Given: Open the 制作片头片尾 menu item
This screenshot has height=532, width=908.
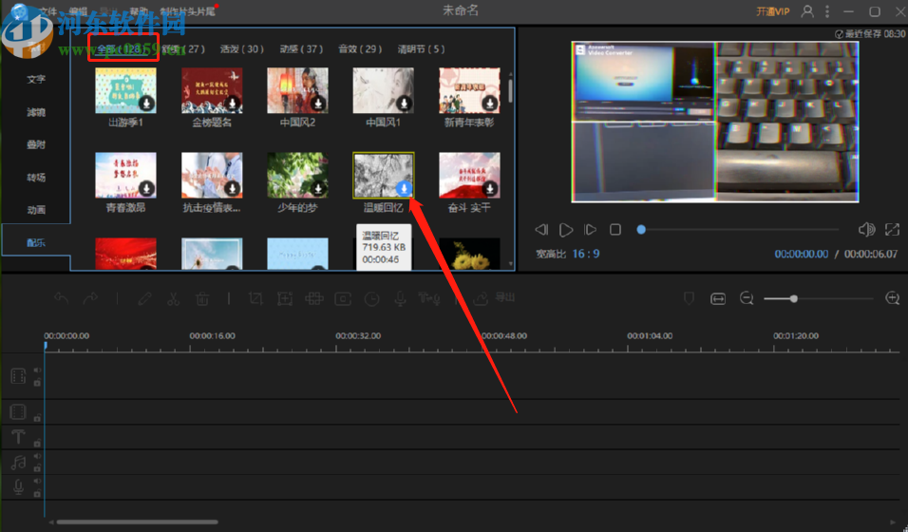Looking at the screenshot, I should tap(188, 11).
